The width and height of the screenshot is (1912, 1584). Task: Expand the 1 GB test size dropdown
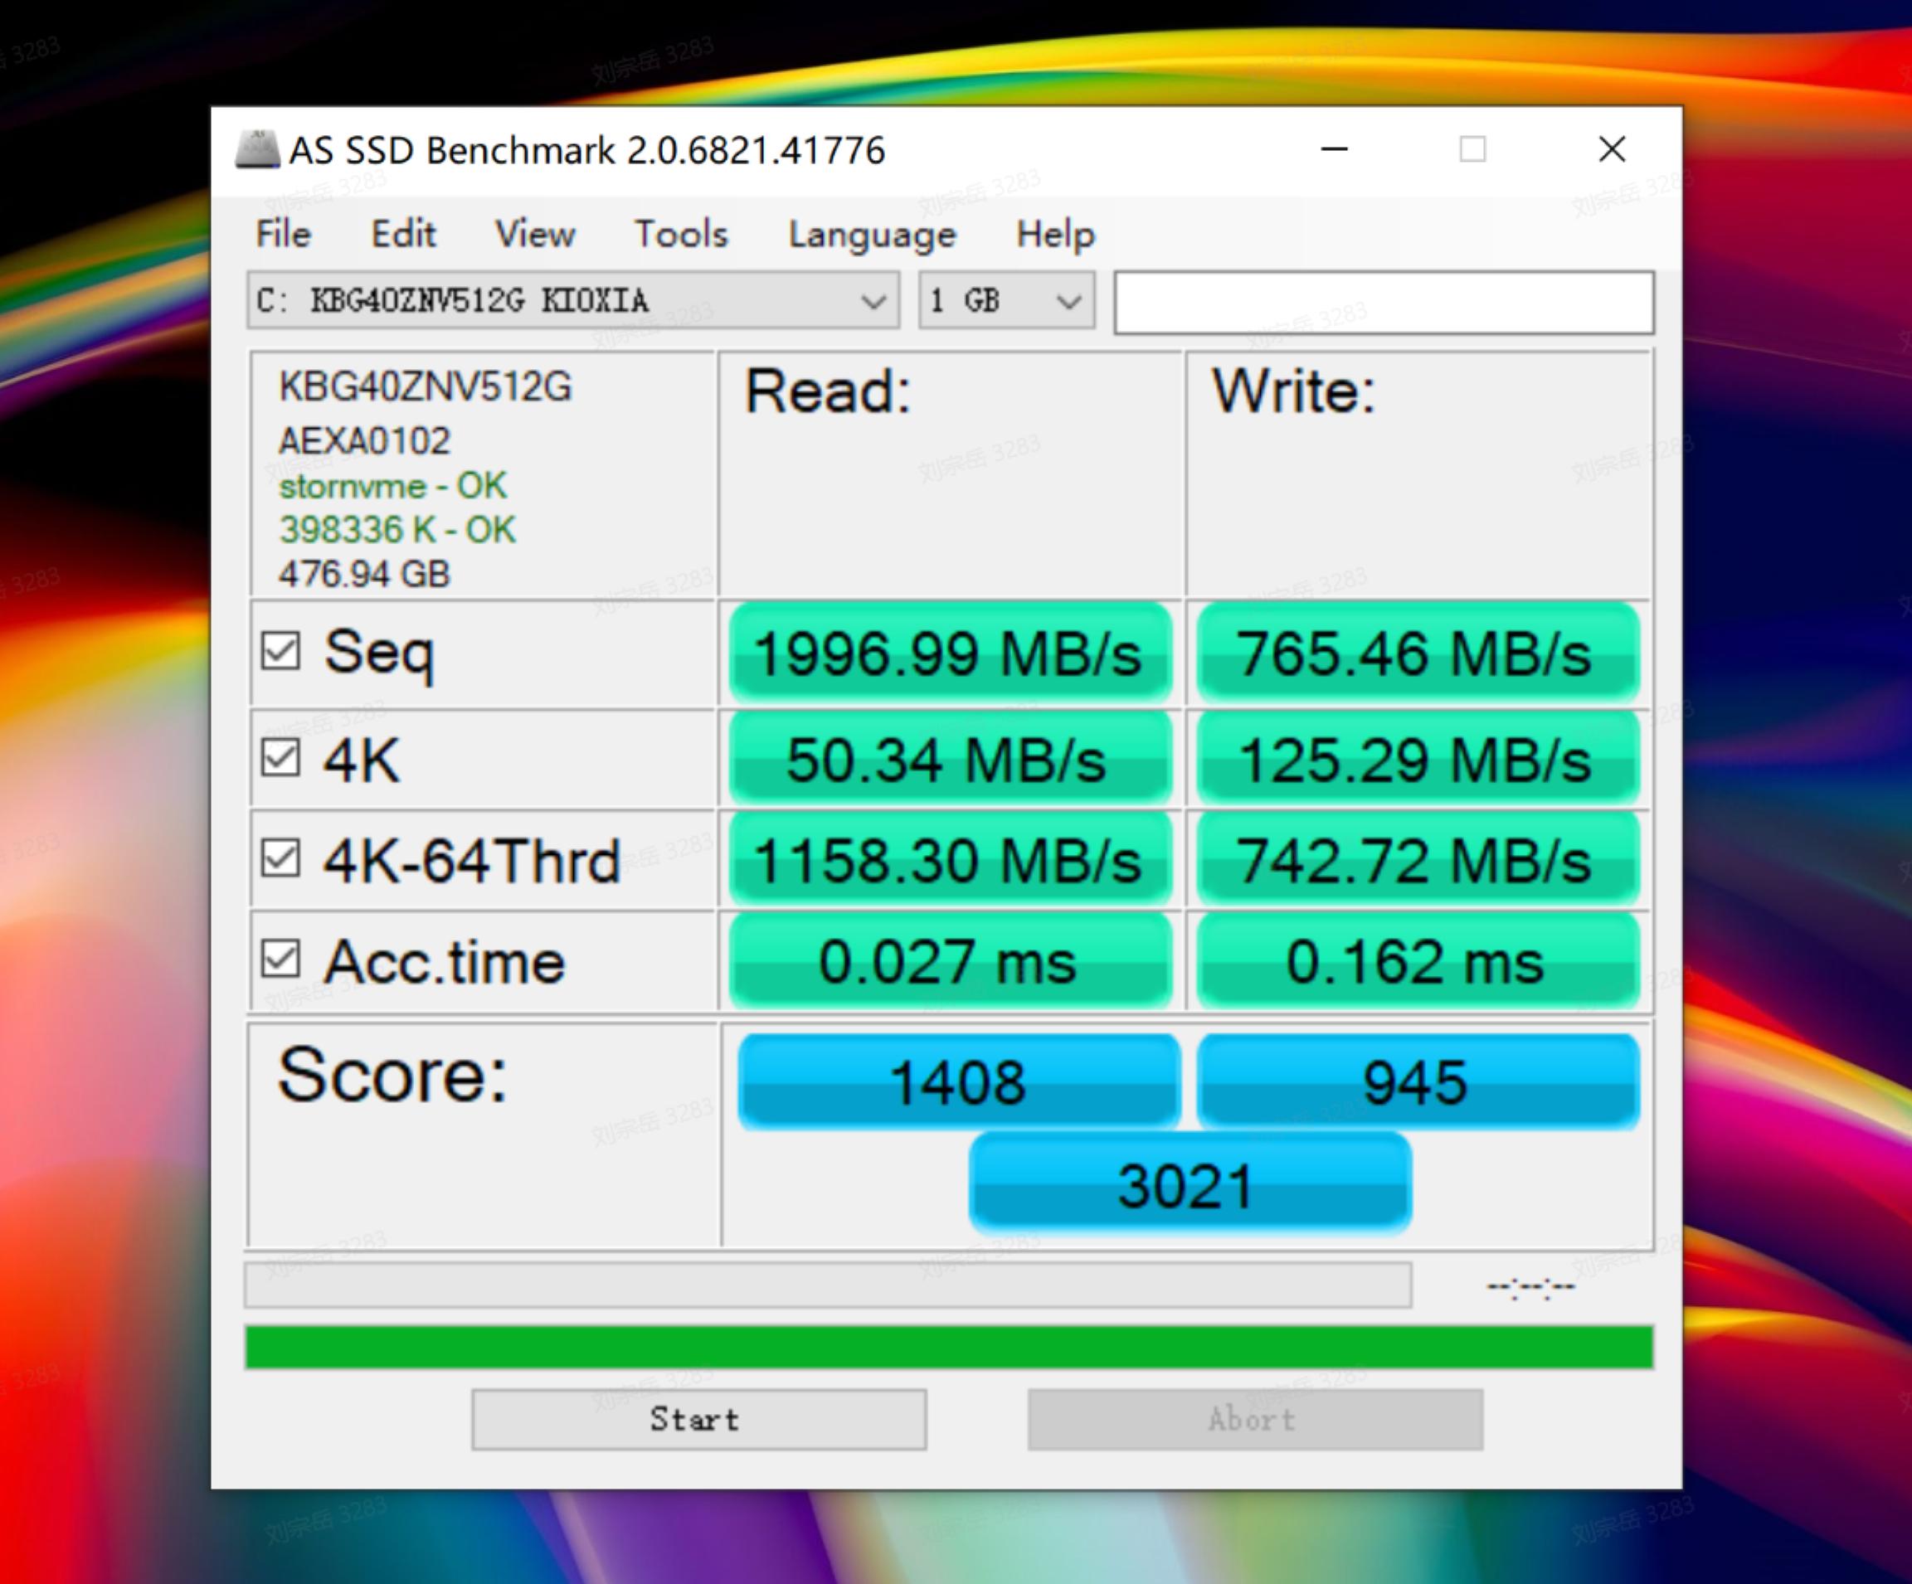[x=1006, y=300]
